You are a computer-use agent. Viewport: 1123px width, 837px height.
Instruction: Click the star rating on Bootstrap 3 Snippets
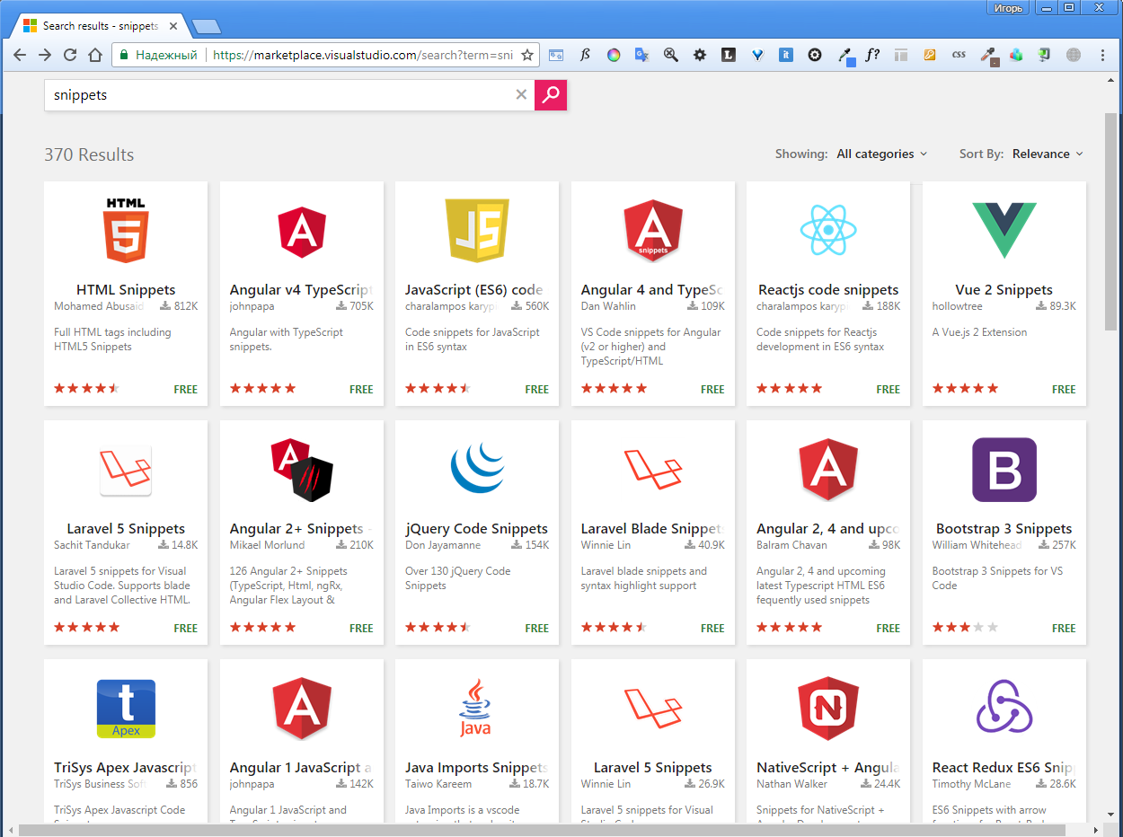click(x=966, y=628)
